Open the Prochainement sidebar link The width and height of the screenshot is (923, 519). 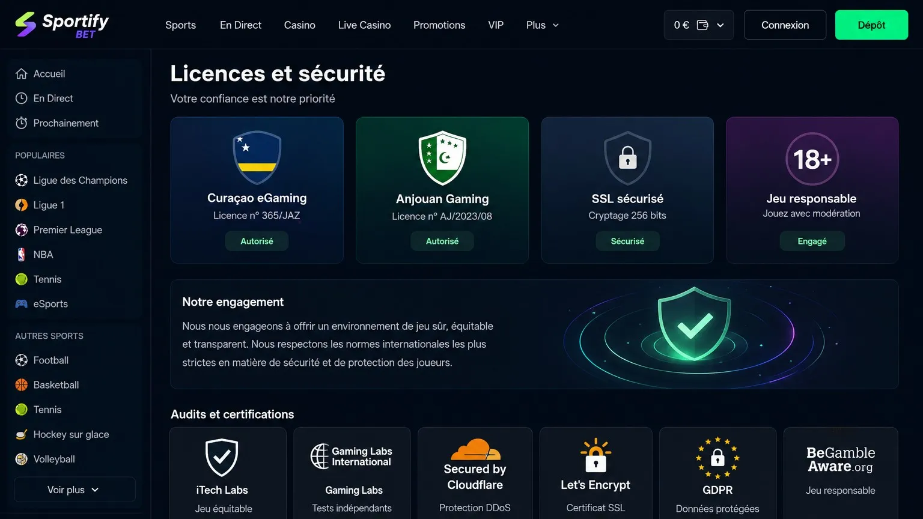66,123
